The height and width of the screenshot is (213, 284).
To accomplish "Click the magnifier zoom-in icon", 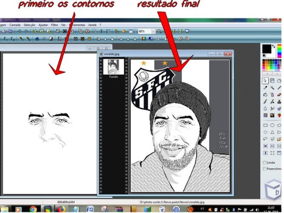I will pos(159,31).
